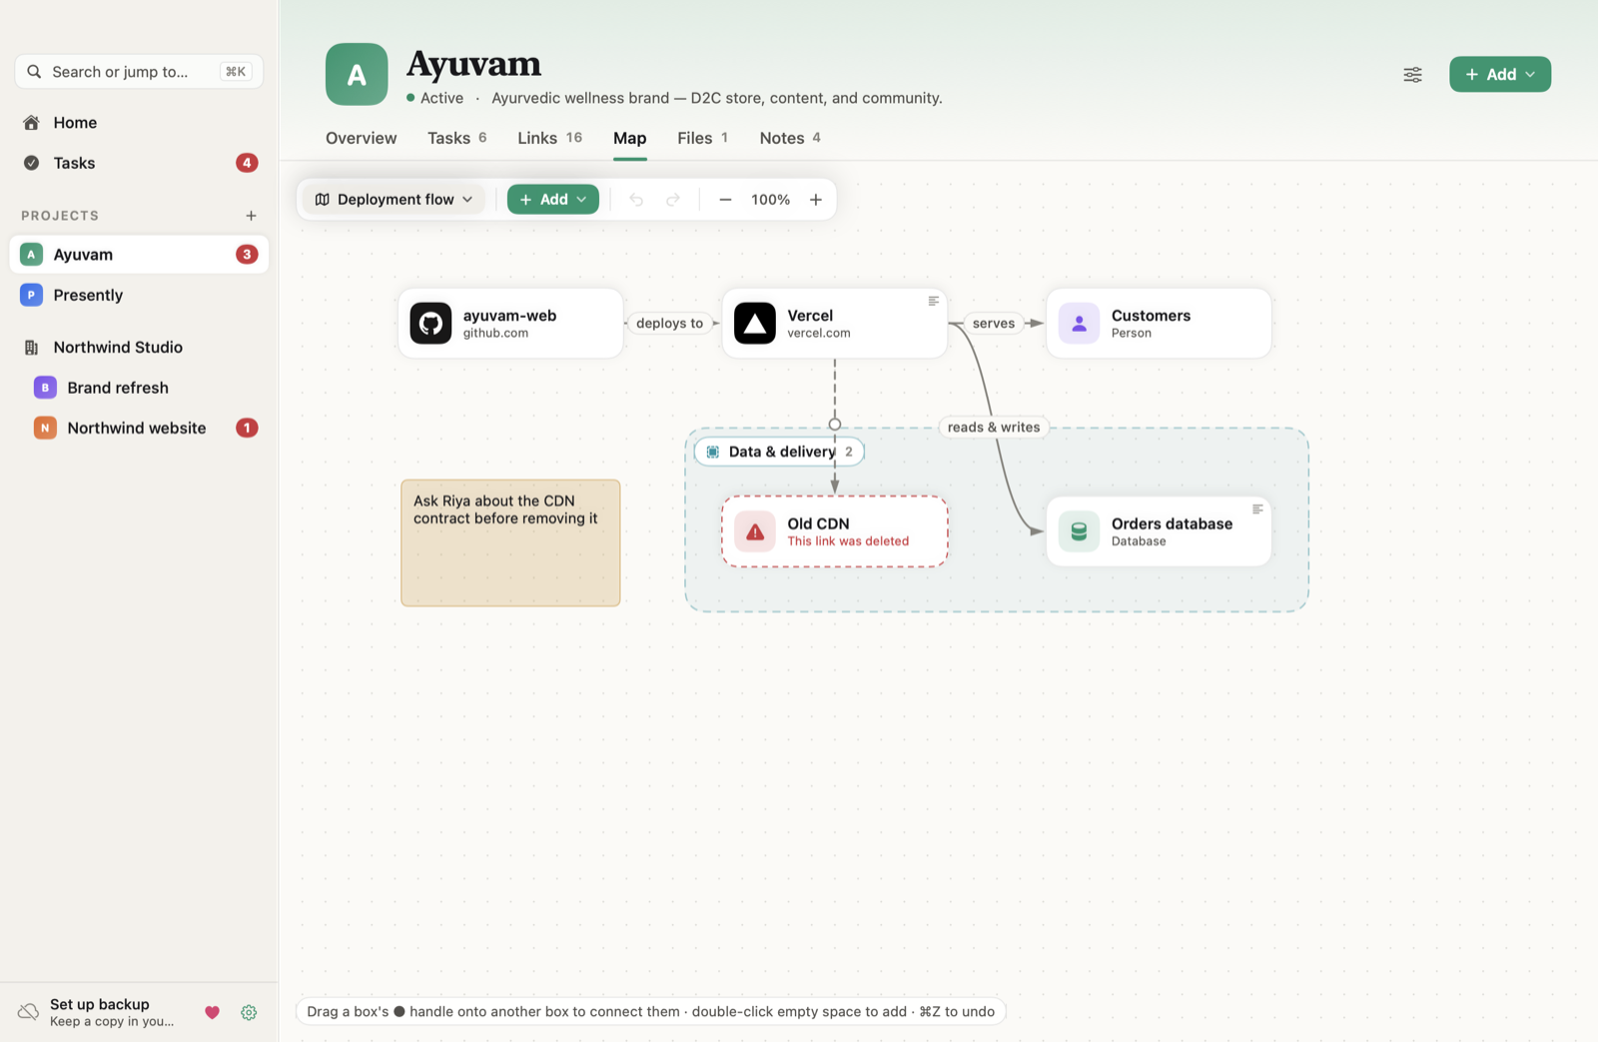Click the 100% zoom level value
The image size is (1598, 1042).
(x=770, y=200)
